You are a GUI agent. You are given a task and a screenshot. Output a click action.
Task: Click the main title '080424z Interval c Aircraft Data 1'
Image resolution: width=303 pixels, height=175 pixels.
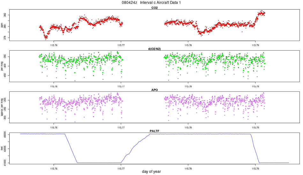pos(151,3)
